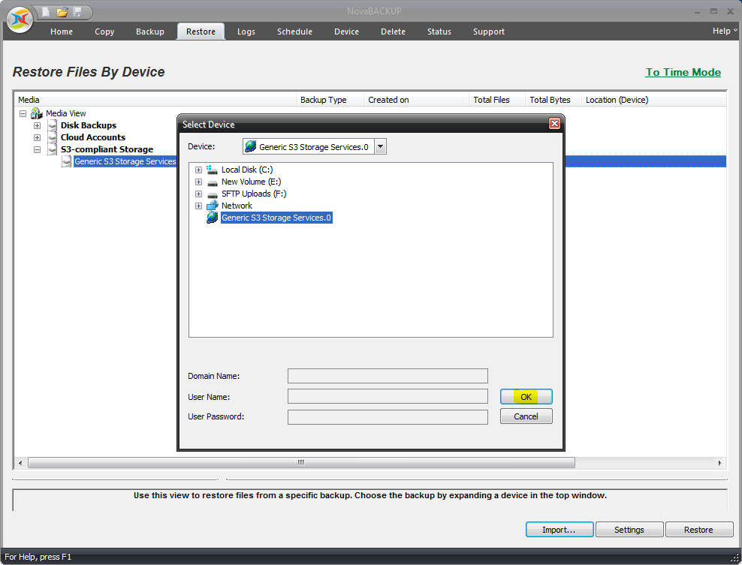Click the Open folder icon in quick toolbar
The image size is (742, 565).
pyautogui.click(x=62, y=12)
